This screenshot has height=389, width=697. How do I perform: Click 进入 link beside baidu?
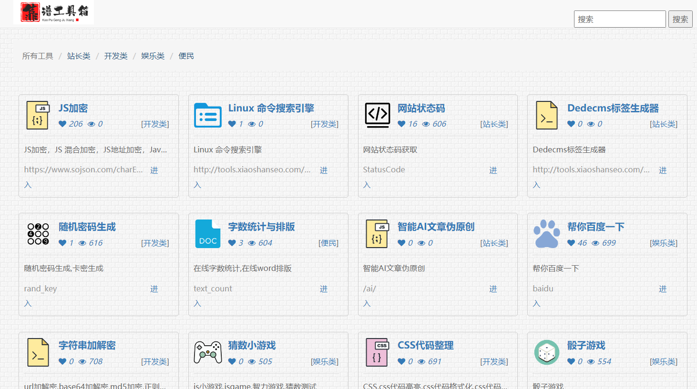coord(663,289)
